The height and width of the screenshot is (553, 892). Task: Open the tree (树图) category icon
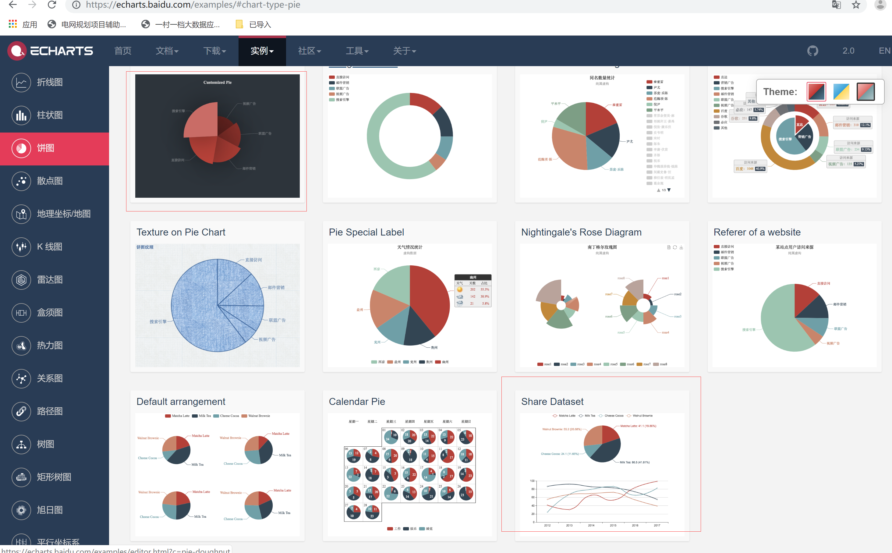pos(21,444)
